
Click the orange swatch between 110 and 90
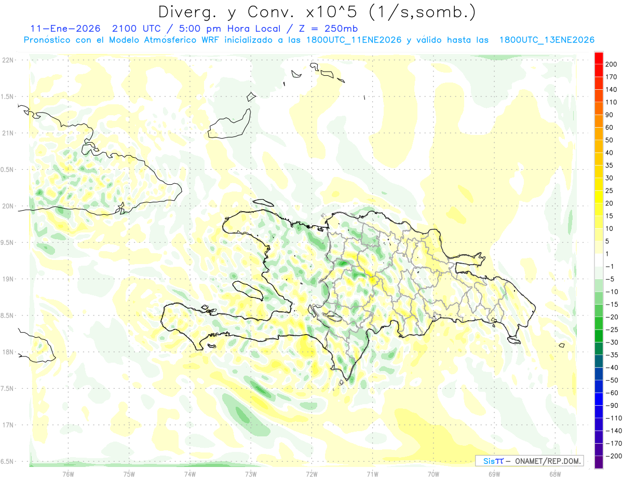coord(599,108)
